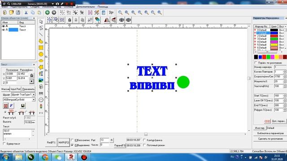The height and width of the screenshot is (161, 287).
Task: Select the Line drawing tool
Action: coord(41,34)
